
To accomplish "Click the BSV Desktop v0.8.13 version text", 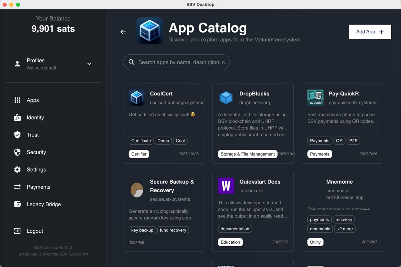I will tap(53, 248).
